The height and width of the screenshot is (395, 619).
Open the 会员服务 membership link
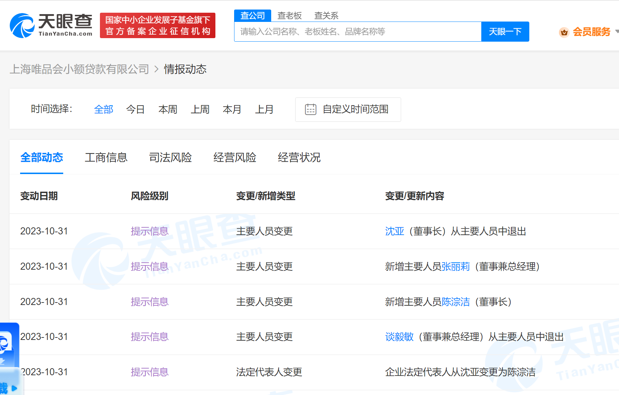coord(591,32)
